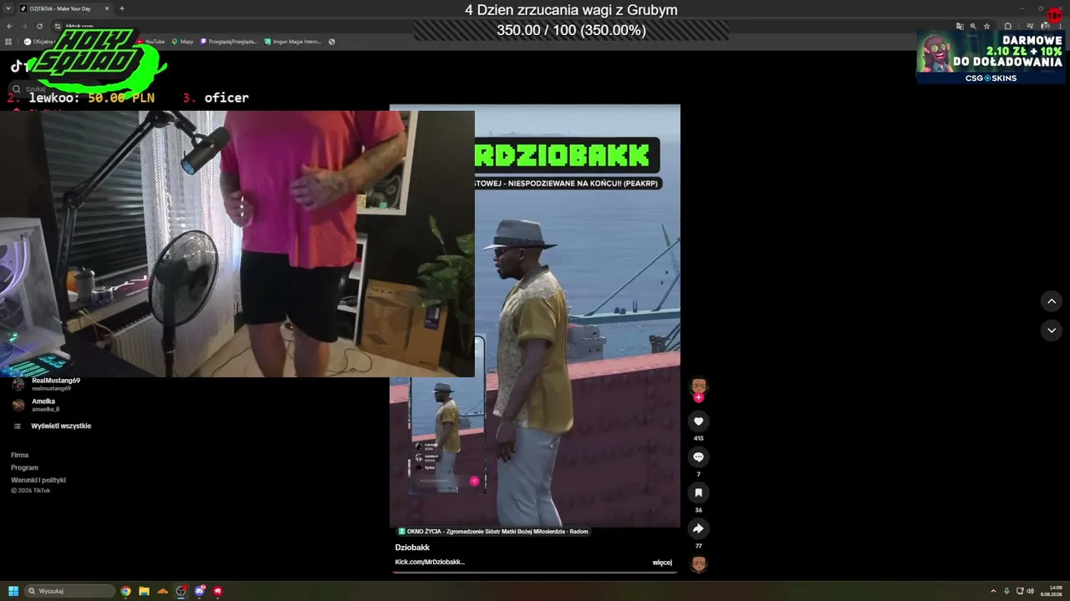This screenshot has width=1070, height=601.
Task: Expand the Warunki i polityki footer section
Action: pos(38,480)
